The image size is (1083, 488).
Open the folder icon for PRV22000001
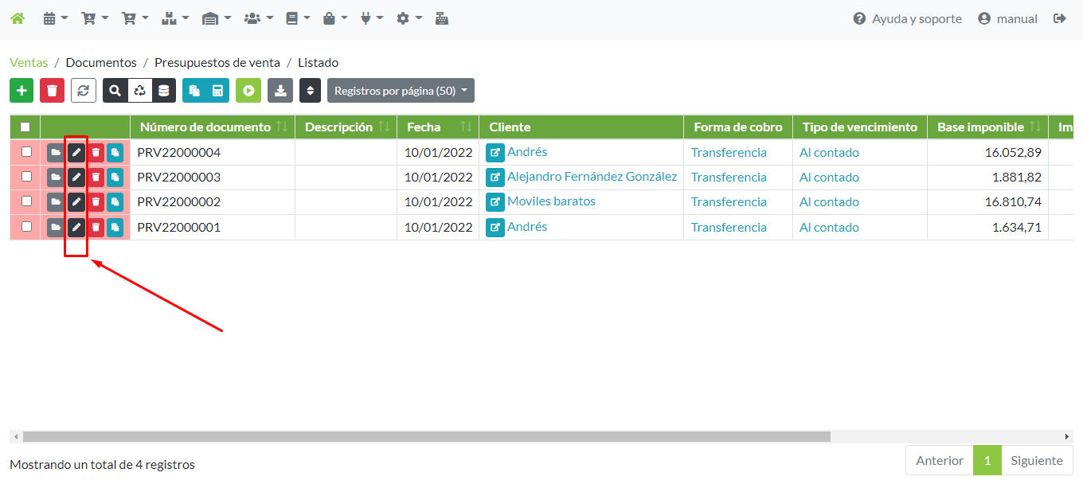(55, 228)
